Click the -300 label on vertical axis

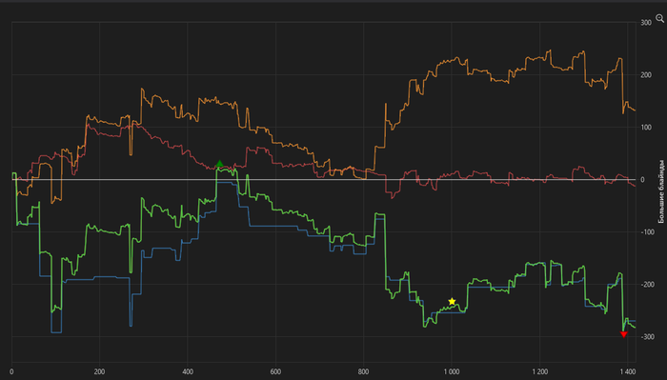pyautogui.click(x=646, y=336)
